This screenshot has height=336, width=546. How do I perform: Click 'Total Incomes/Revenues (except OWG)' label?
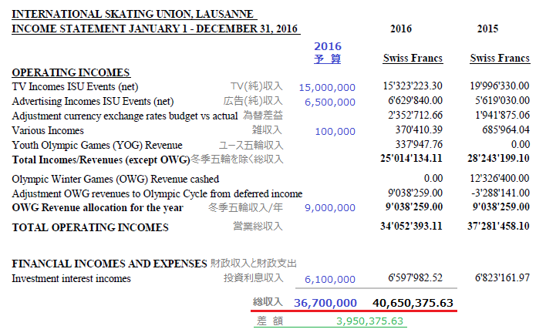click(x=101, y=160)
